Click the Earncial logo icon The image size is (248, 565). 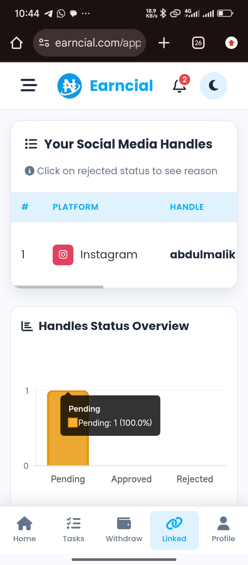[70, 86]
